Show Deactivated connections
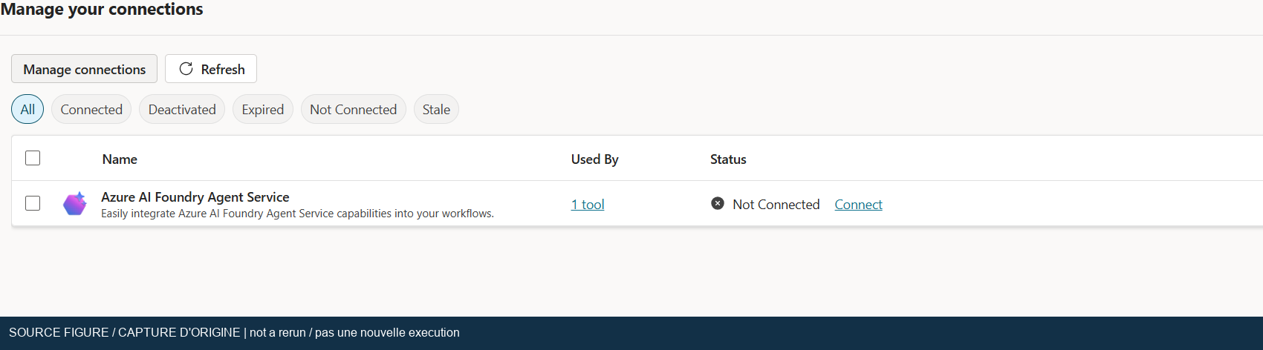Screen dimensions: 1263x350 [x=182, y=109]
